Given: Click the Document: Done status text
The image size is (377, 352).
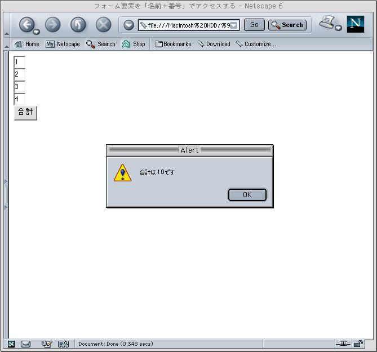Looking at the screenshot, I should (x=116, y=344).
